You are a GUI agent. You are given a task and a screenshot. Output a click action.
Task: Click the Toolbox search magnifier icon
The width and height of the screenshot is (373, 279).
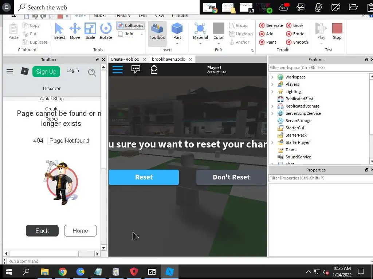pyautogui.click(x=92, y=72)
